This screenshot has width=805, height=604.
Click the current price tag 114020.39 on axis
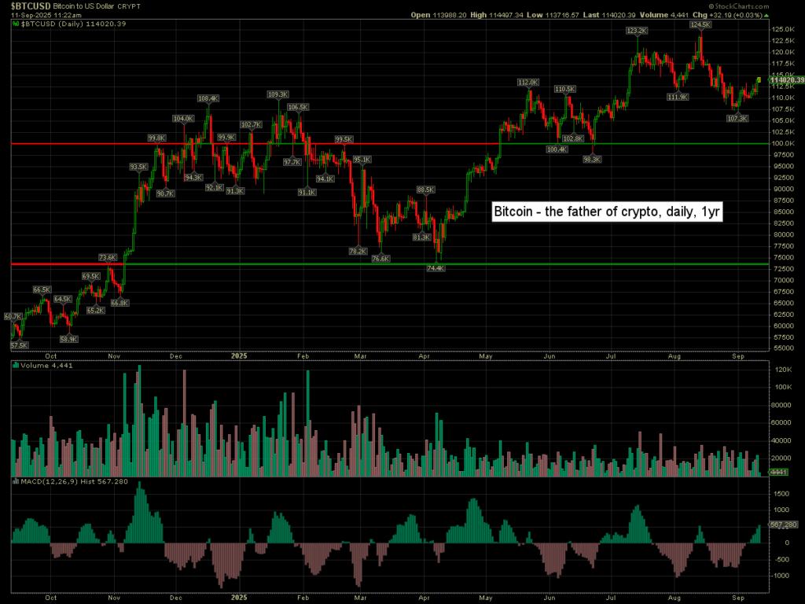787,80
